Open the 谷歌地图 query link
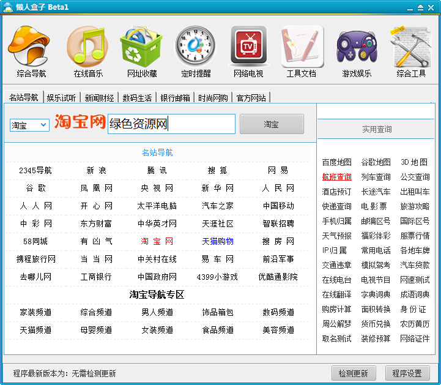 [376, 162]
